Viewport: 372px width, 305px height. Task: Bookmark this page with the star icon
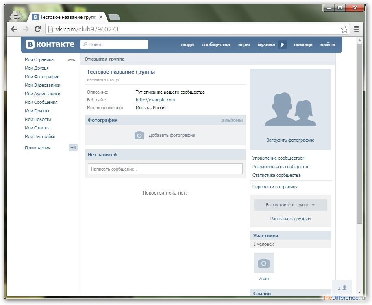[344, 29]
